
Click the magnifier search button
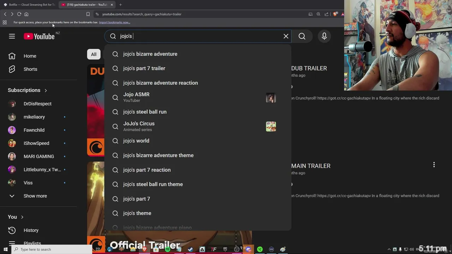[302, 36]
